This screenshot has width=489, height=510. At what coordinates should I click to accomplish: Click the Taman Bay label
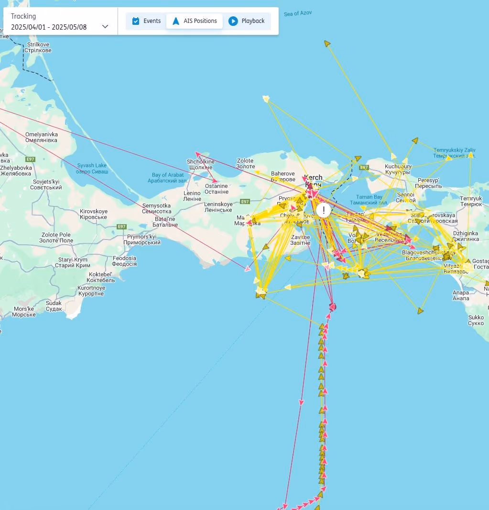point(369,200)
